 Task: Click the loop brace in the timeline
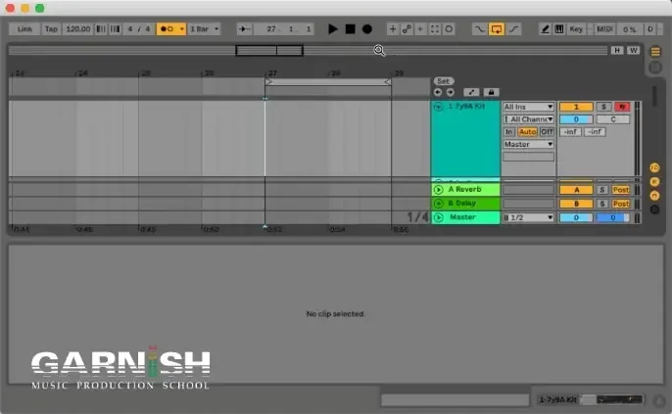[328, 81]
